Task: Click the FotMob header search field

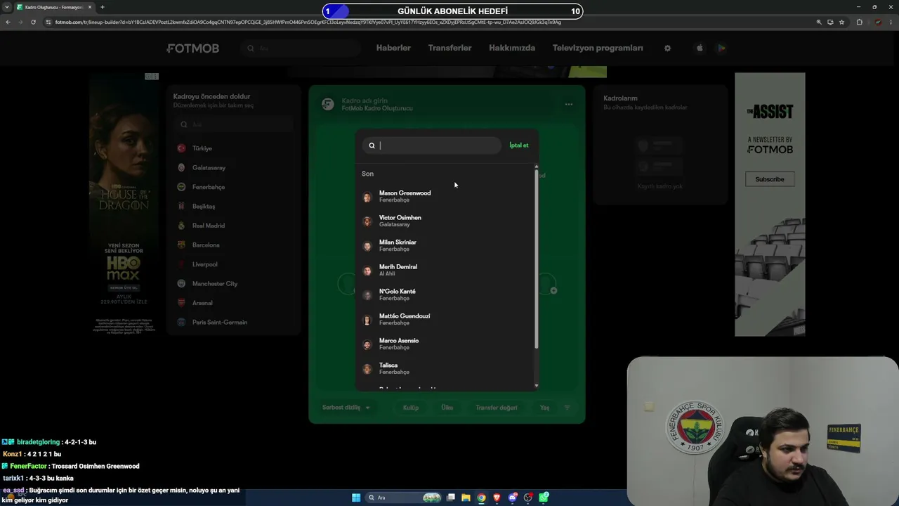Action: point(302,48)
